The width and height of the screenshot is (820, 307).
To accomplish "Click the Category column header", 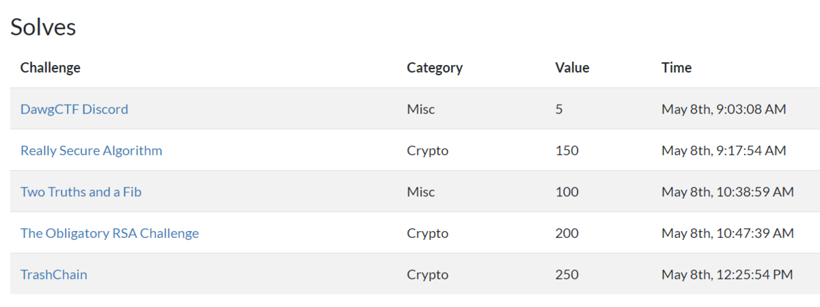I will coord(435,68).
